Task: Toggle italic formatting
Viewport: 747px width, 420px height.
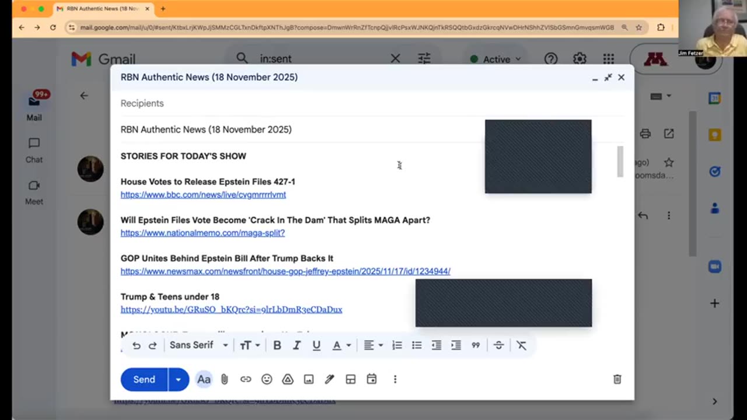Action: (x=296, y=345)
